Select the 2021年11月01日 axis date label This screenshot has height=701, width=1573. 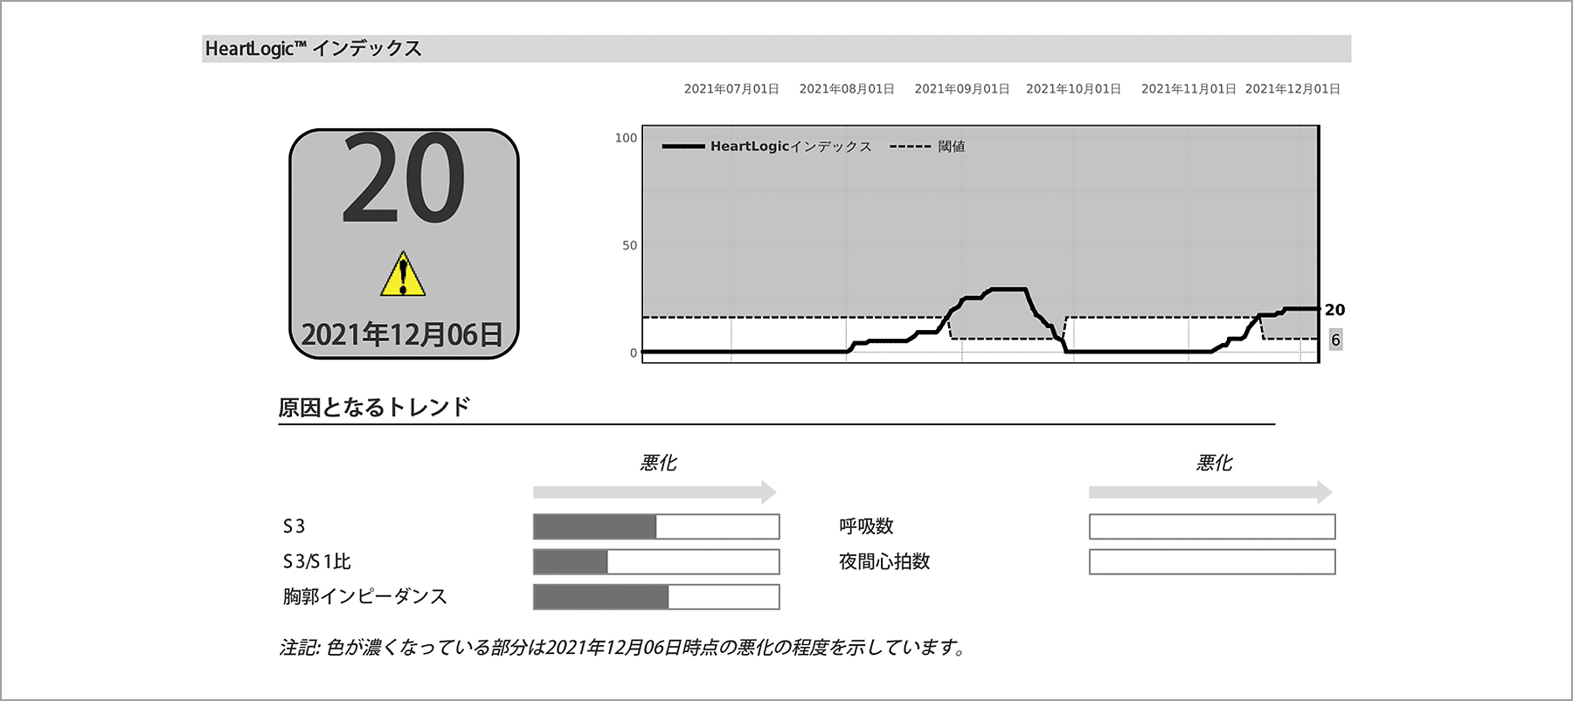point(1188,89)
